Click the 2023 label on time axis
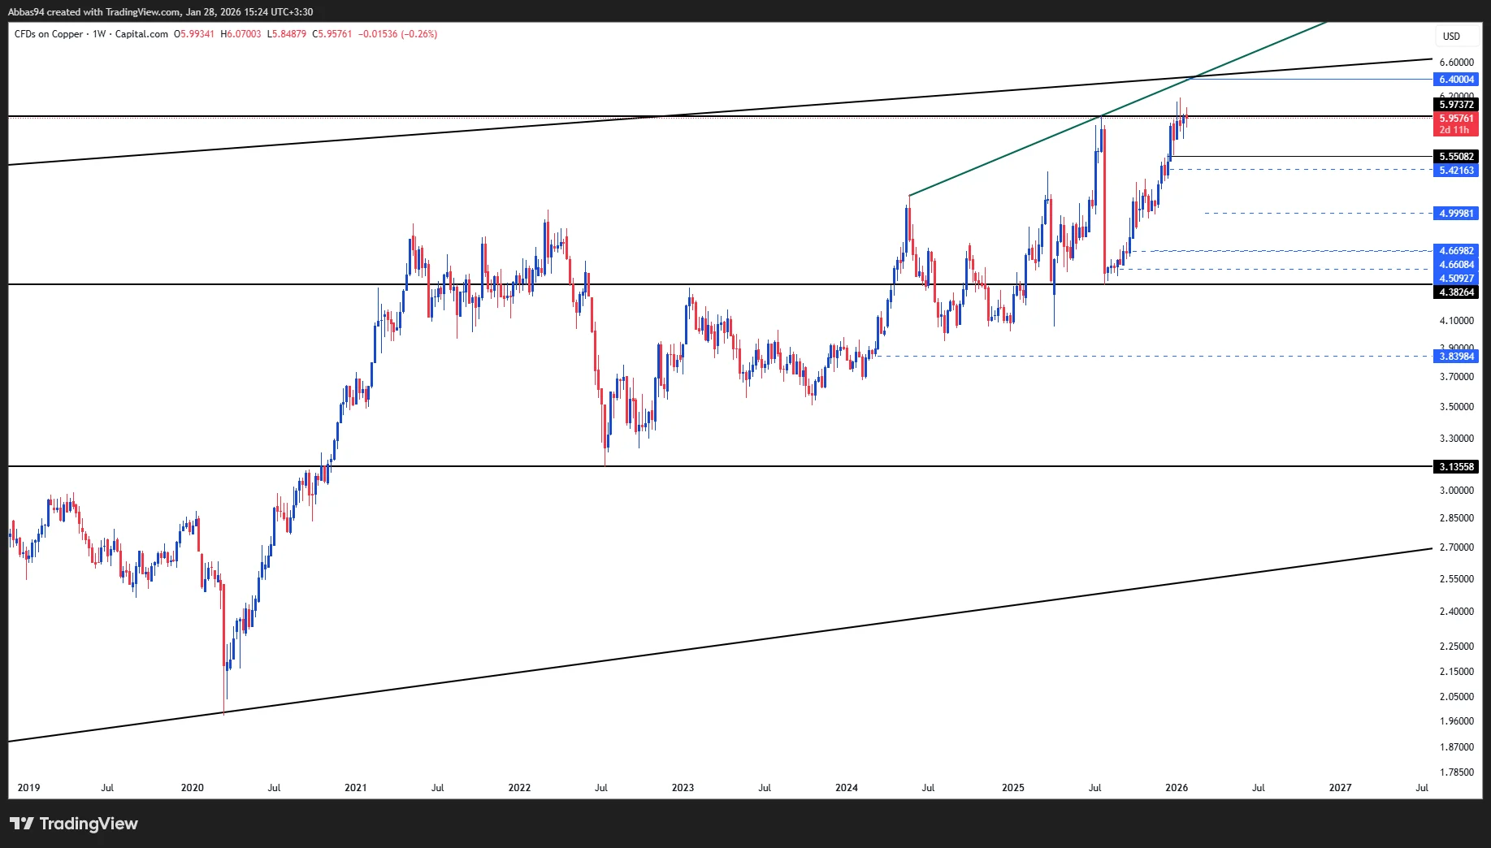 coord(683,788)
